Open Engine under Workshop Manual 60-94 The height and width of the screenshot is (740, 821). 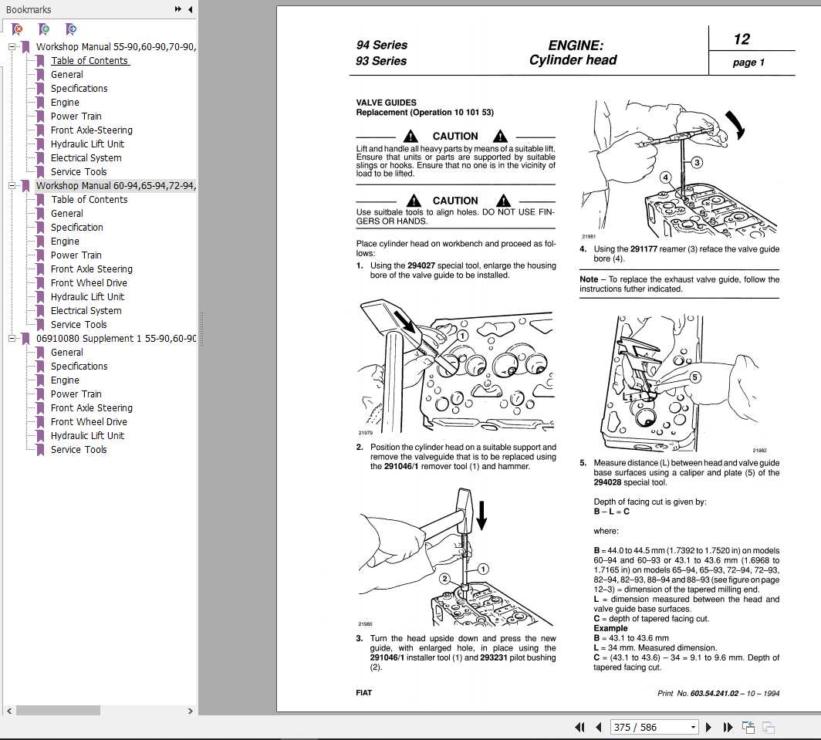65,241
